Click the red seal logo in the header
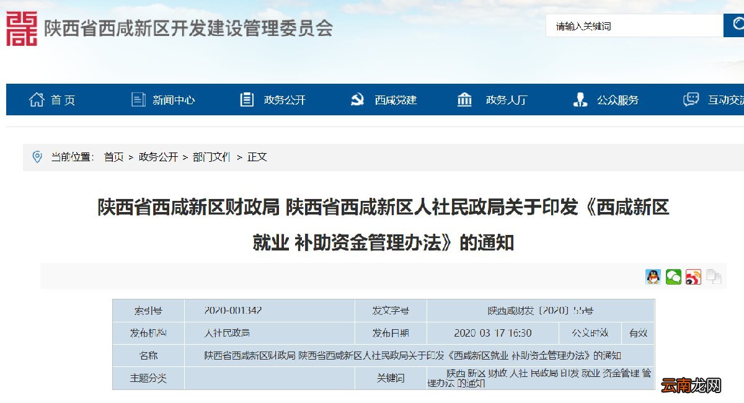The width and height of the screenshot is (744, 403). (20, 27)
